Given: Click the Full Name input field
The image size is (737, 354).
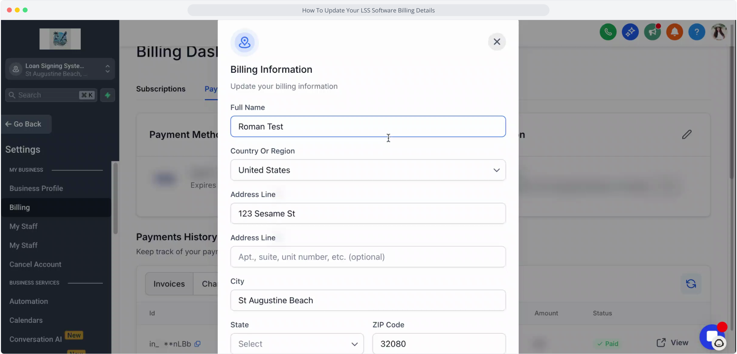Looking at the screenshot, I should point(368,127).
